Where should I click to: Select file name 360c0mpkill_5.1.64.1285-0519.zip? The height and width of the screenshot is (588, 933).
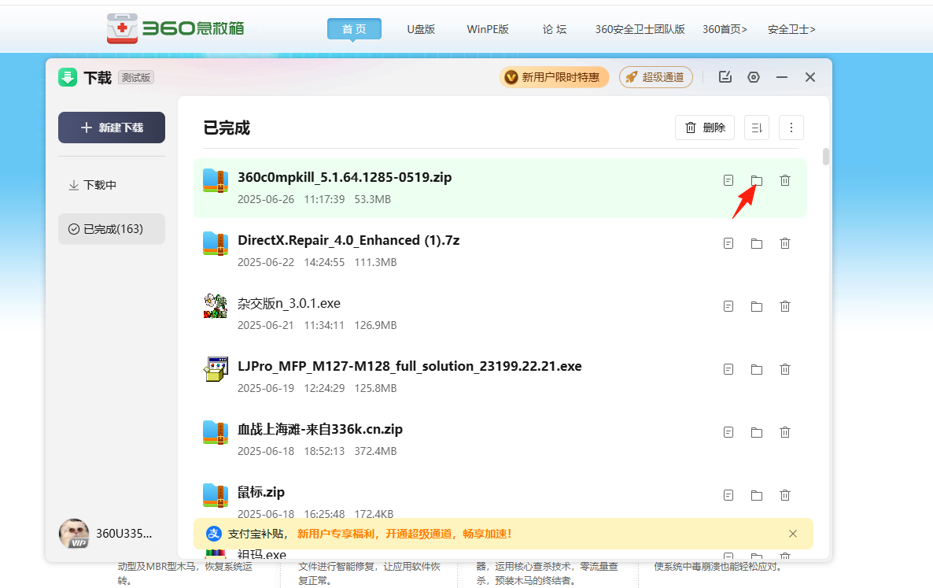345,177
